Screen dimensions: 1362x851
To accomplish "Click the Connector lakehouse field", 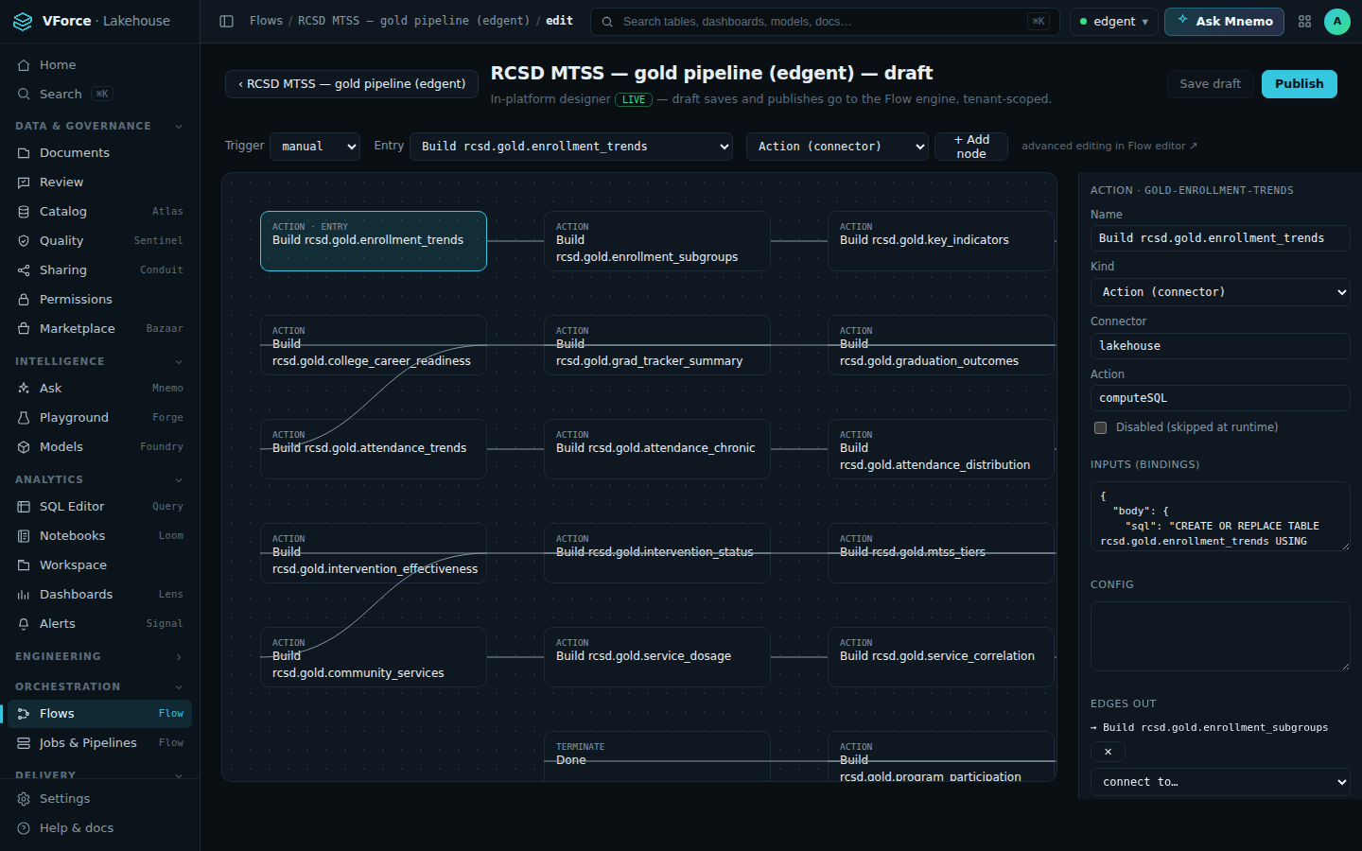I will point(1220,346).
